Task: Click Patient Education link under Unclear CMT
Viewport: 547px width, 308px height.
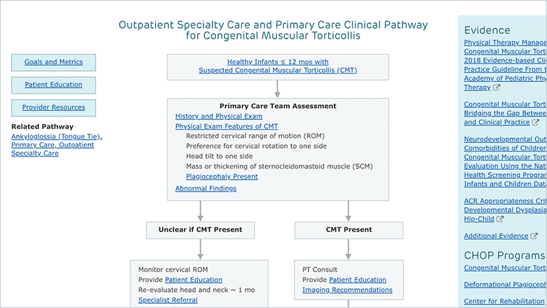Action: click(x=194, y=280)
